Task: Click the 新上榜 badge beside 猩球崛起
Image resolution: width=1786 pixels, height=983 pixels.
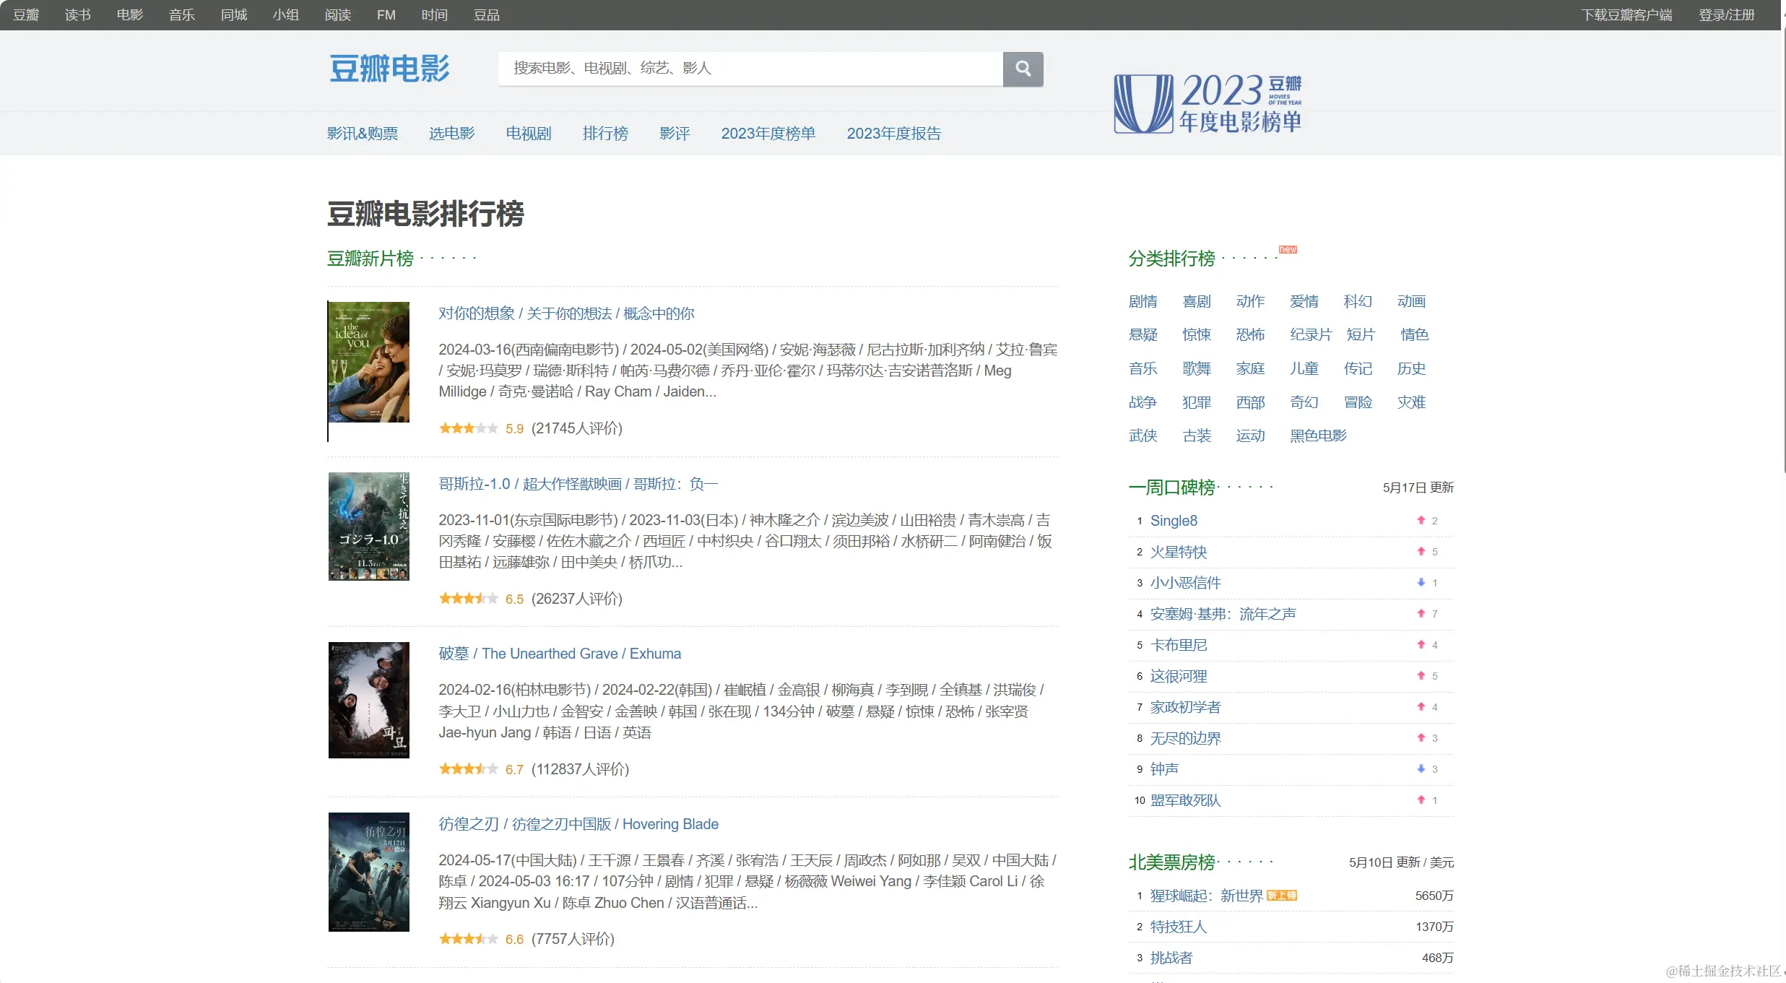Action: pyautogui.click(x=1282, y=896)
